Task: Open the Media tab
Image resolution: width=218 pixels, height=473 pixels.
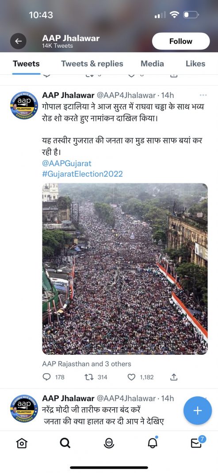Action: 153,64
